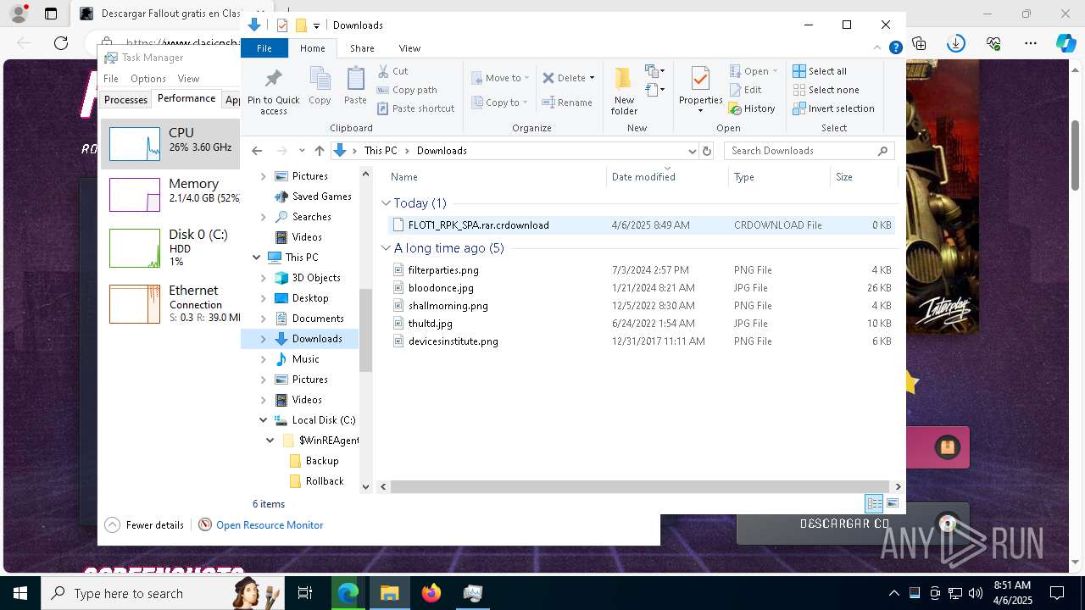Open Task Manager View menu

188,79
